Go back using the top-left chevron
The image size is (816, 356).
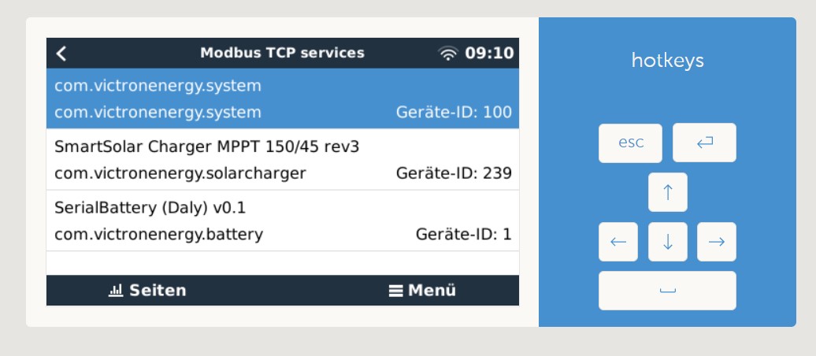pos(61,53)
